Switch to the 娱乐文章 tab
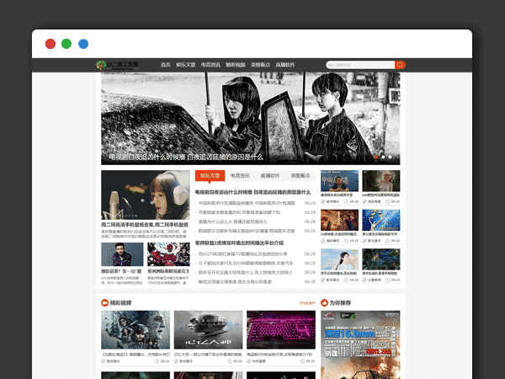 [210, 176]
